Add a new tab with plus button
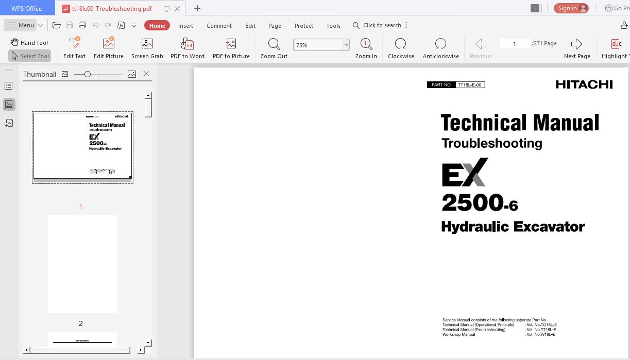The image size is (630, 360). (197, 8)
